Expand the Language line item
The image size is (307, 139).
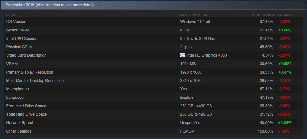pos(15,98)
